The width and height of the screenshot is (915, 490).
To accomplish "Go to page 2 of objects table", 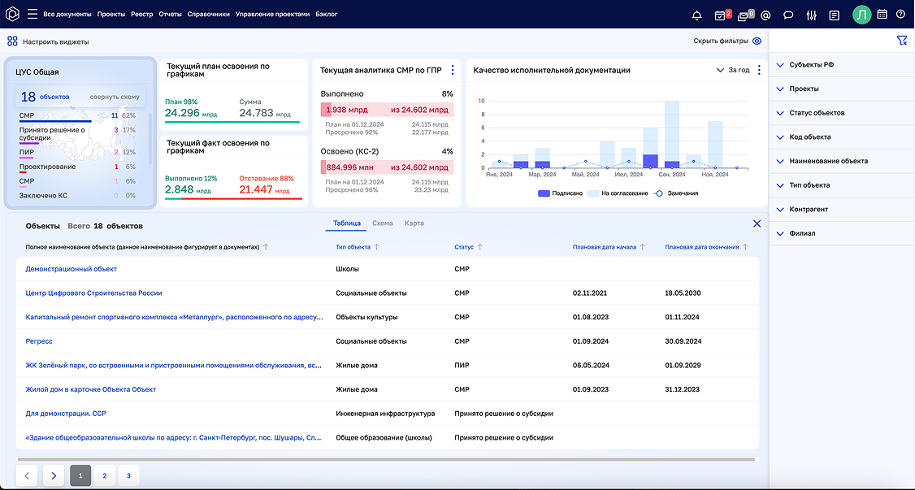I will pyautogui.click(x=104, y=476).
